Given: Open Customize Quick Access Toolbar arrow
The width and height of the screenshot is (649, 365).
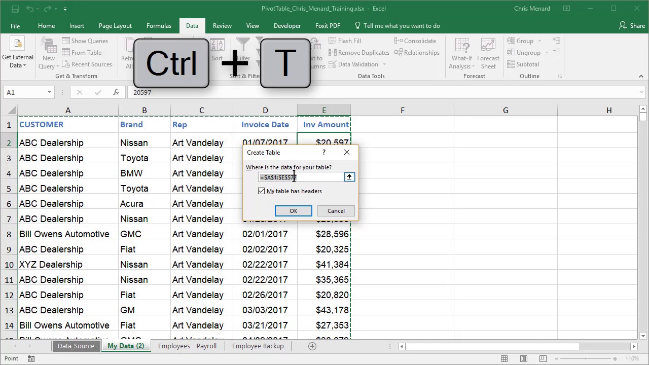Looking at the screenshot, I should click(x=65, y=9).
